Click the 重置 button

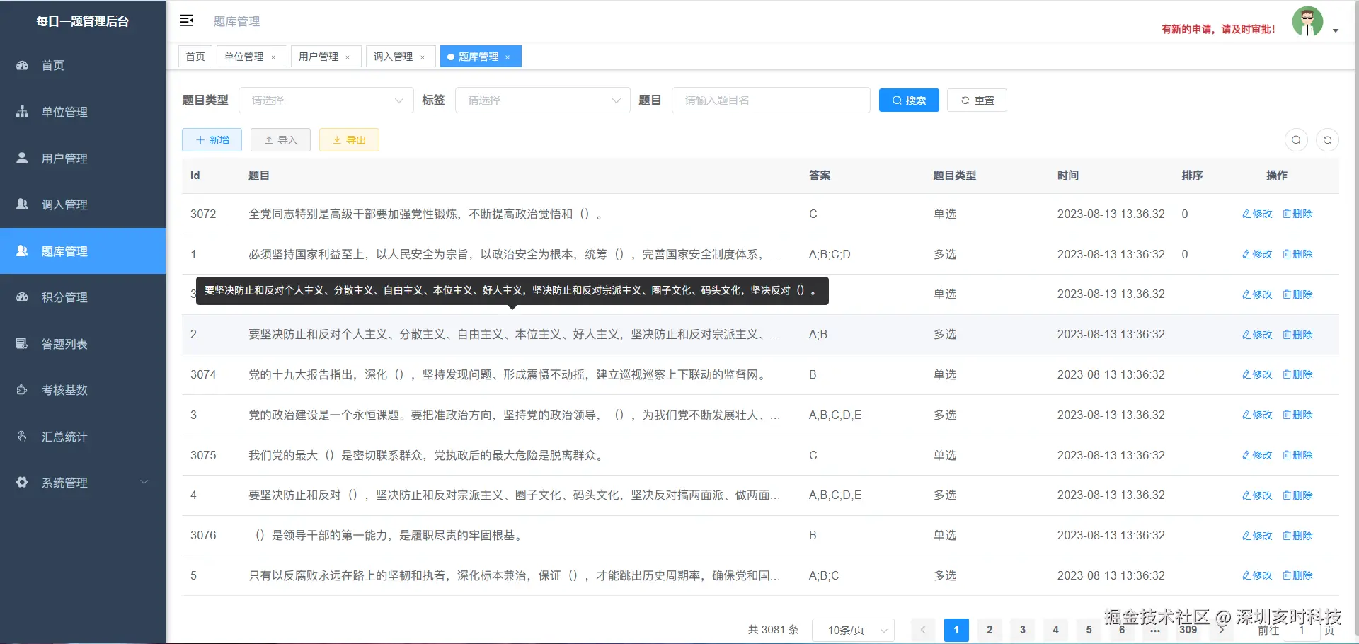[977, 100]
